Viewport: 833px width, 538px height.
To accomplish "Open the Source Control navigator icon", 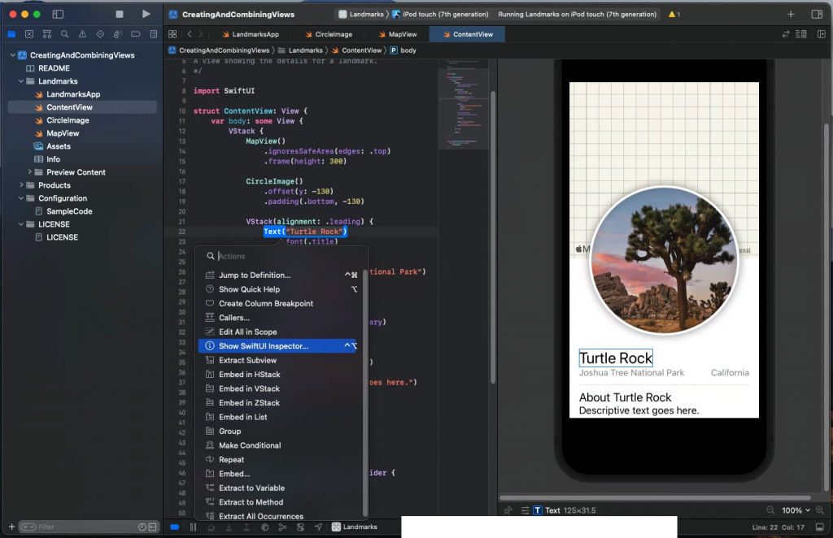I will click(x=29, y=34).
